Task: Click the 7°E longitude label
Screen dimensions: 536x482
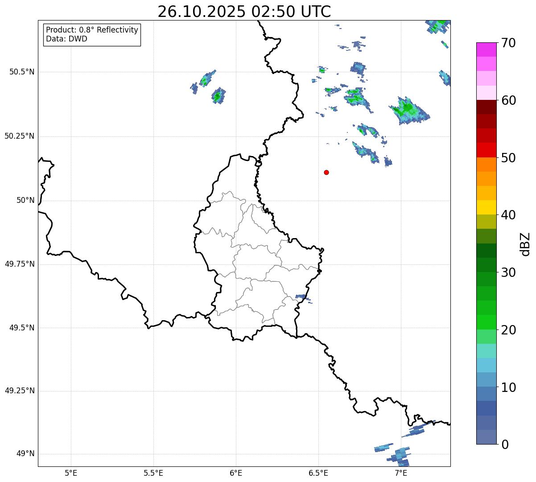Action: (401, 473)
